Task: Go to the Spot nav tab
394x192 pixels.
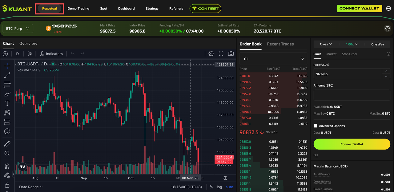Action: pos(104,9)
